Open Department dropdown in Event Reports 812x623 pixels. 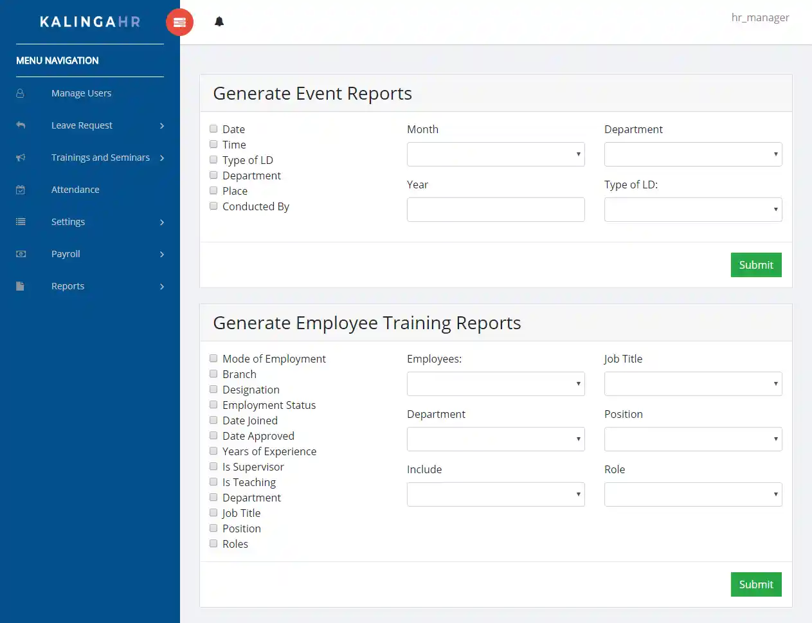coord(693,154)
